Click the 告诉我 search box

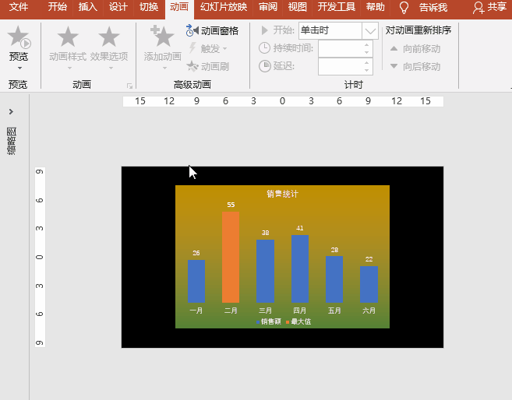(433, 8)
